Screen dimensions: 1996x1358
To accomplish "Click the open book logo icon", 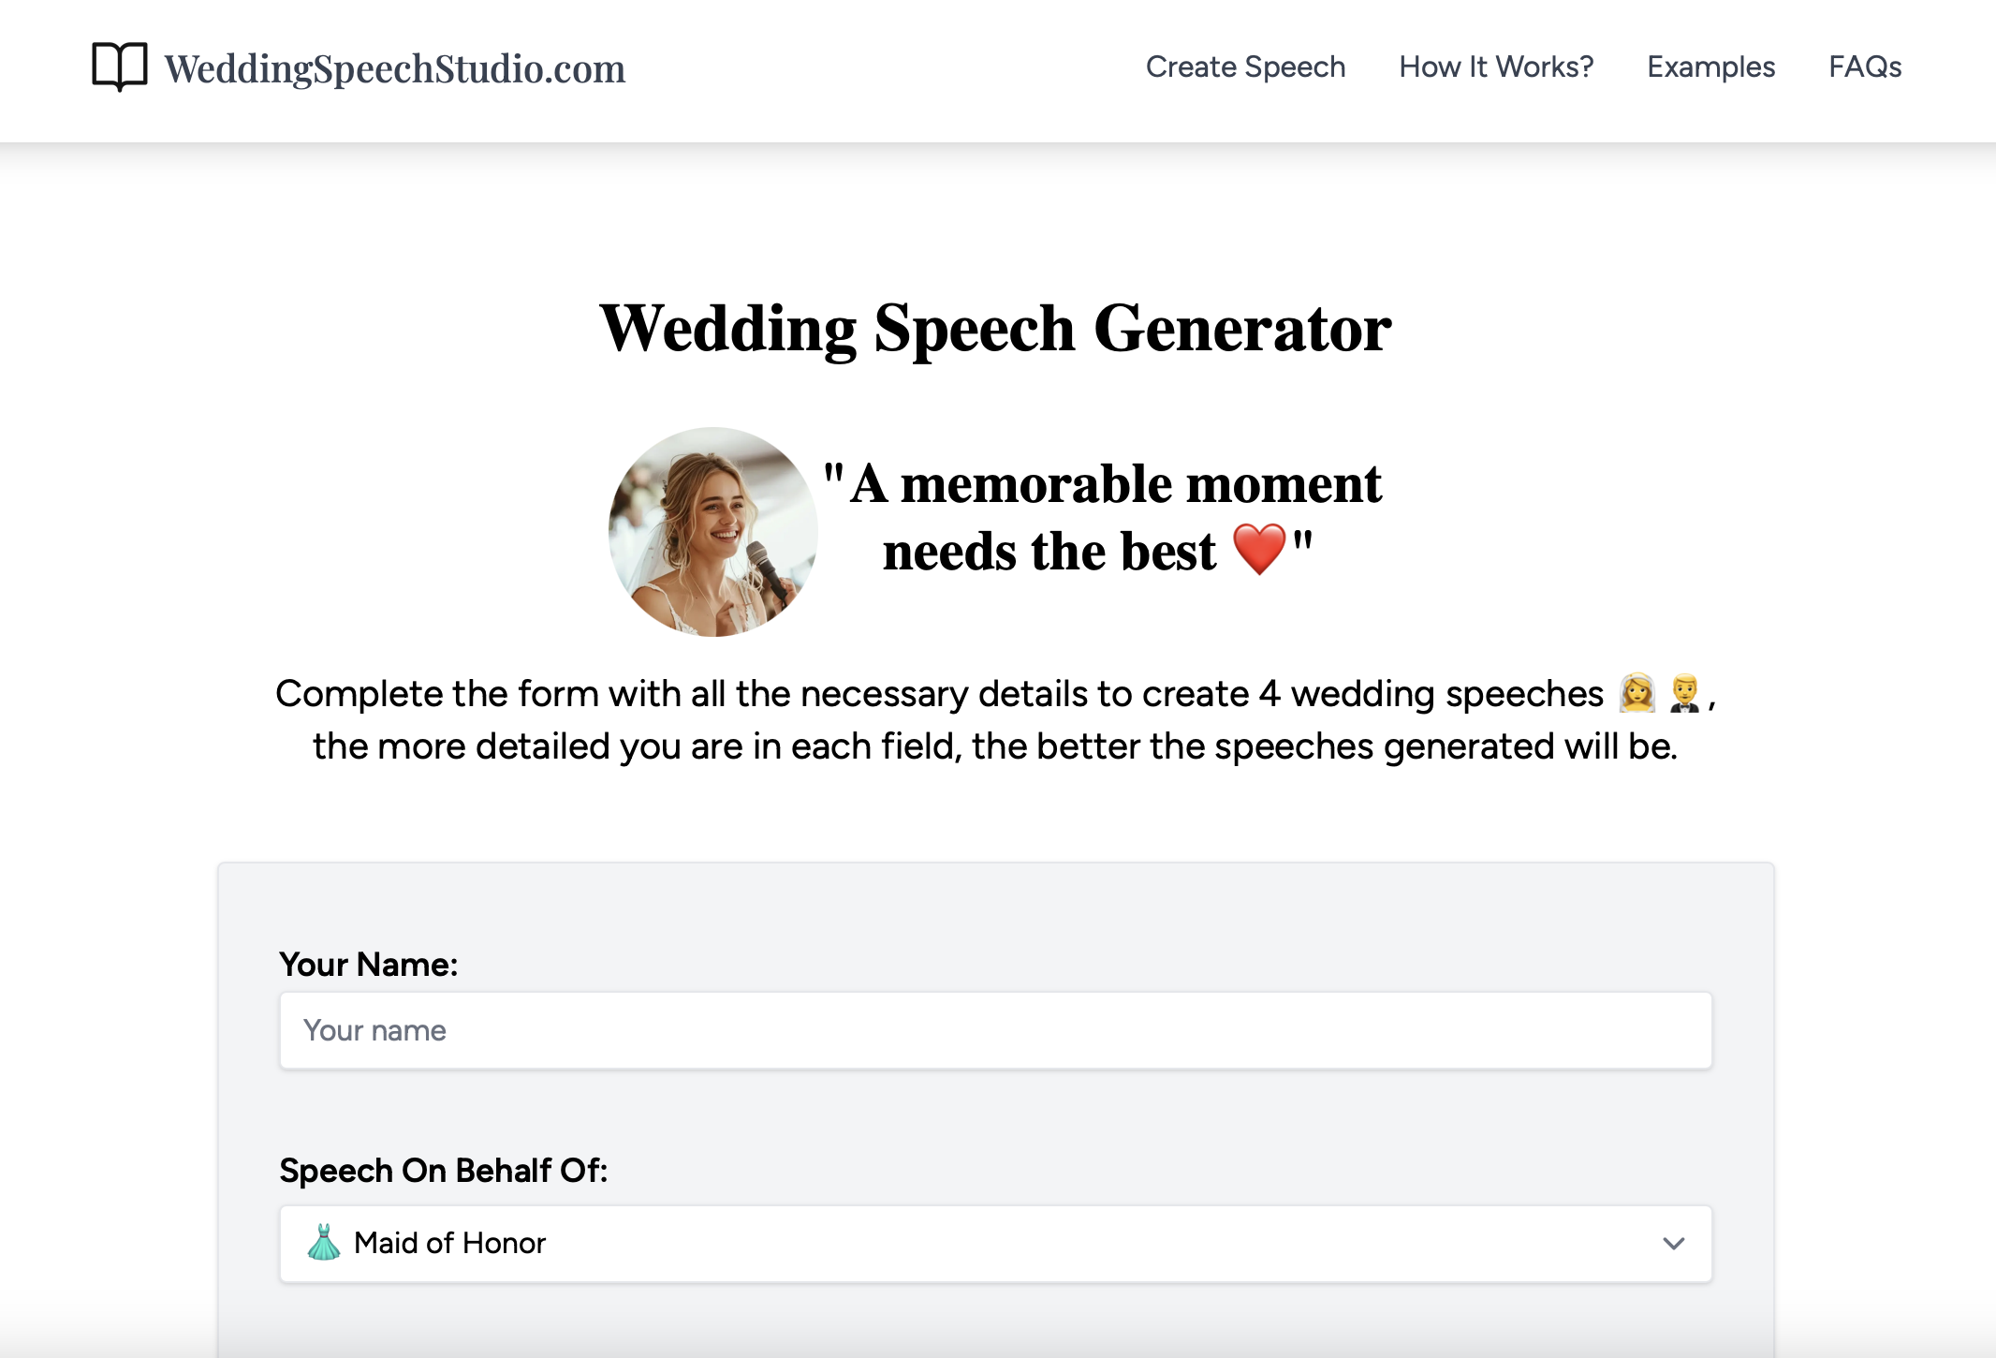I will tap(119, 67).
